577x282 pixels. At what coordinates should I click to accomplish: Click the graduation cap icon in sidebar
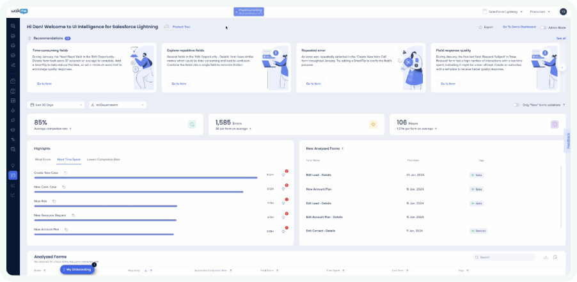13,130
